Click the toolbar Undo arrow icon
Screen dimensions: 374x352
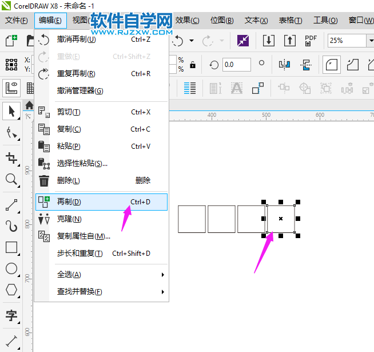178,41
